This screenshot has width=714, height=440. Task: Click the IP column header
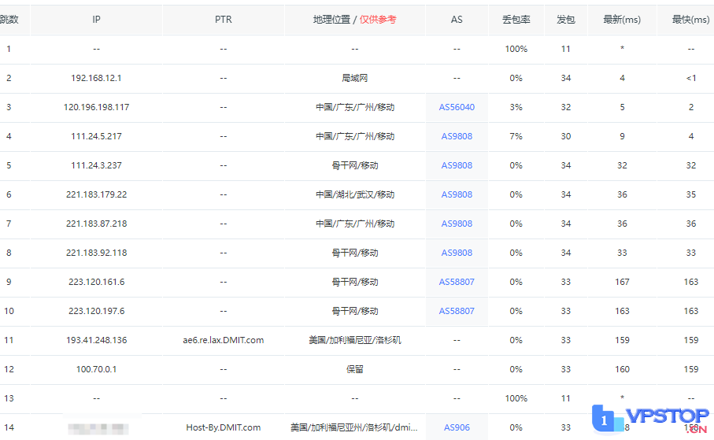pos(96,20)
